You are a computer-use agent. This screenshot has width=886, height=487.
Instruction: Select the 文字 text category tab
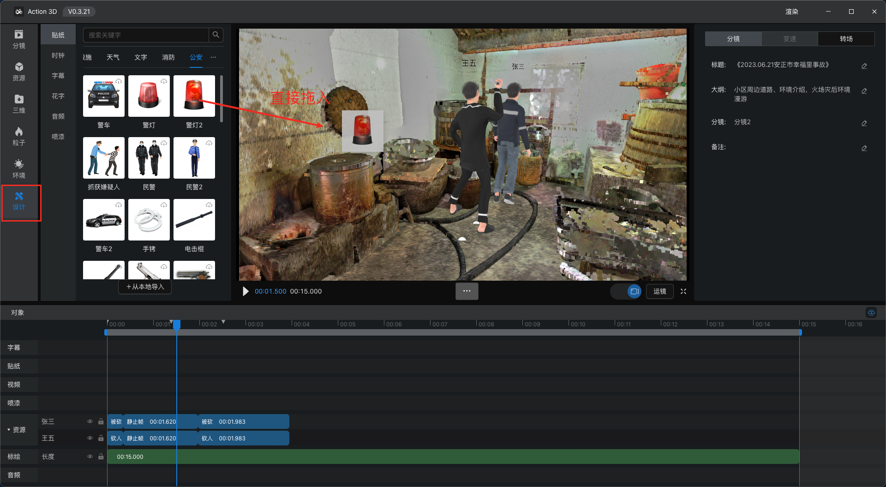tap(141, 57)
